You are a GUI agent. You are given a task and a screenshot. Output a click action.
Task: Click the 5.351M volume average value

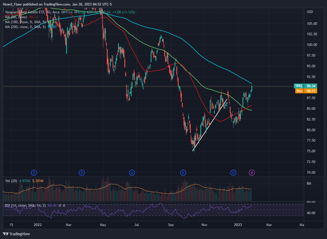[x=38, y=181]
